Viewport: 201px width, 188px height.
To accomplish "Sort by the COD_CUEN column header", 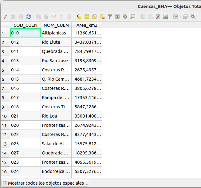I will [26, 25].
